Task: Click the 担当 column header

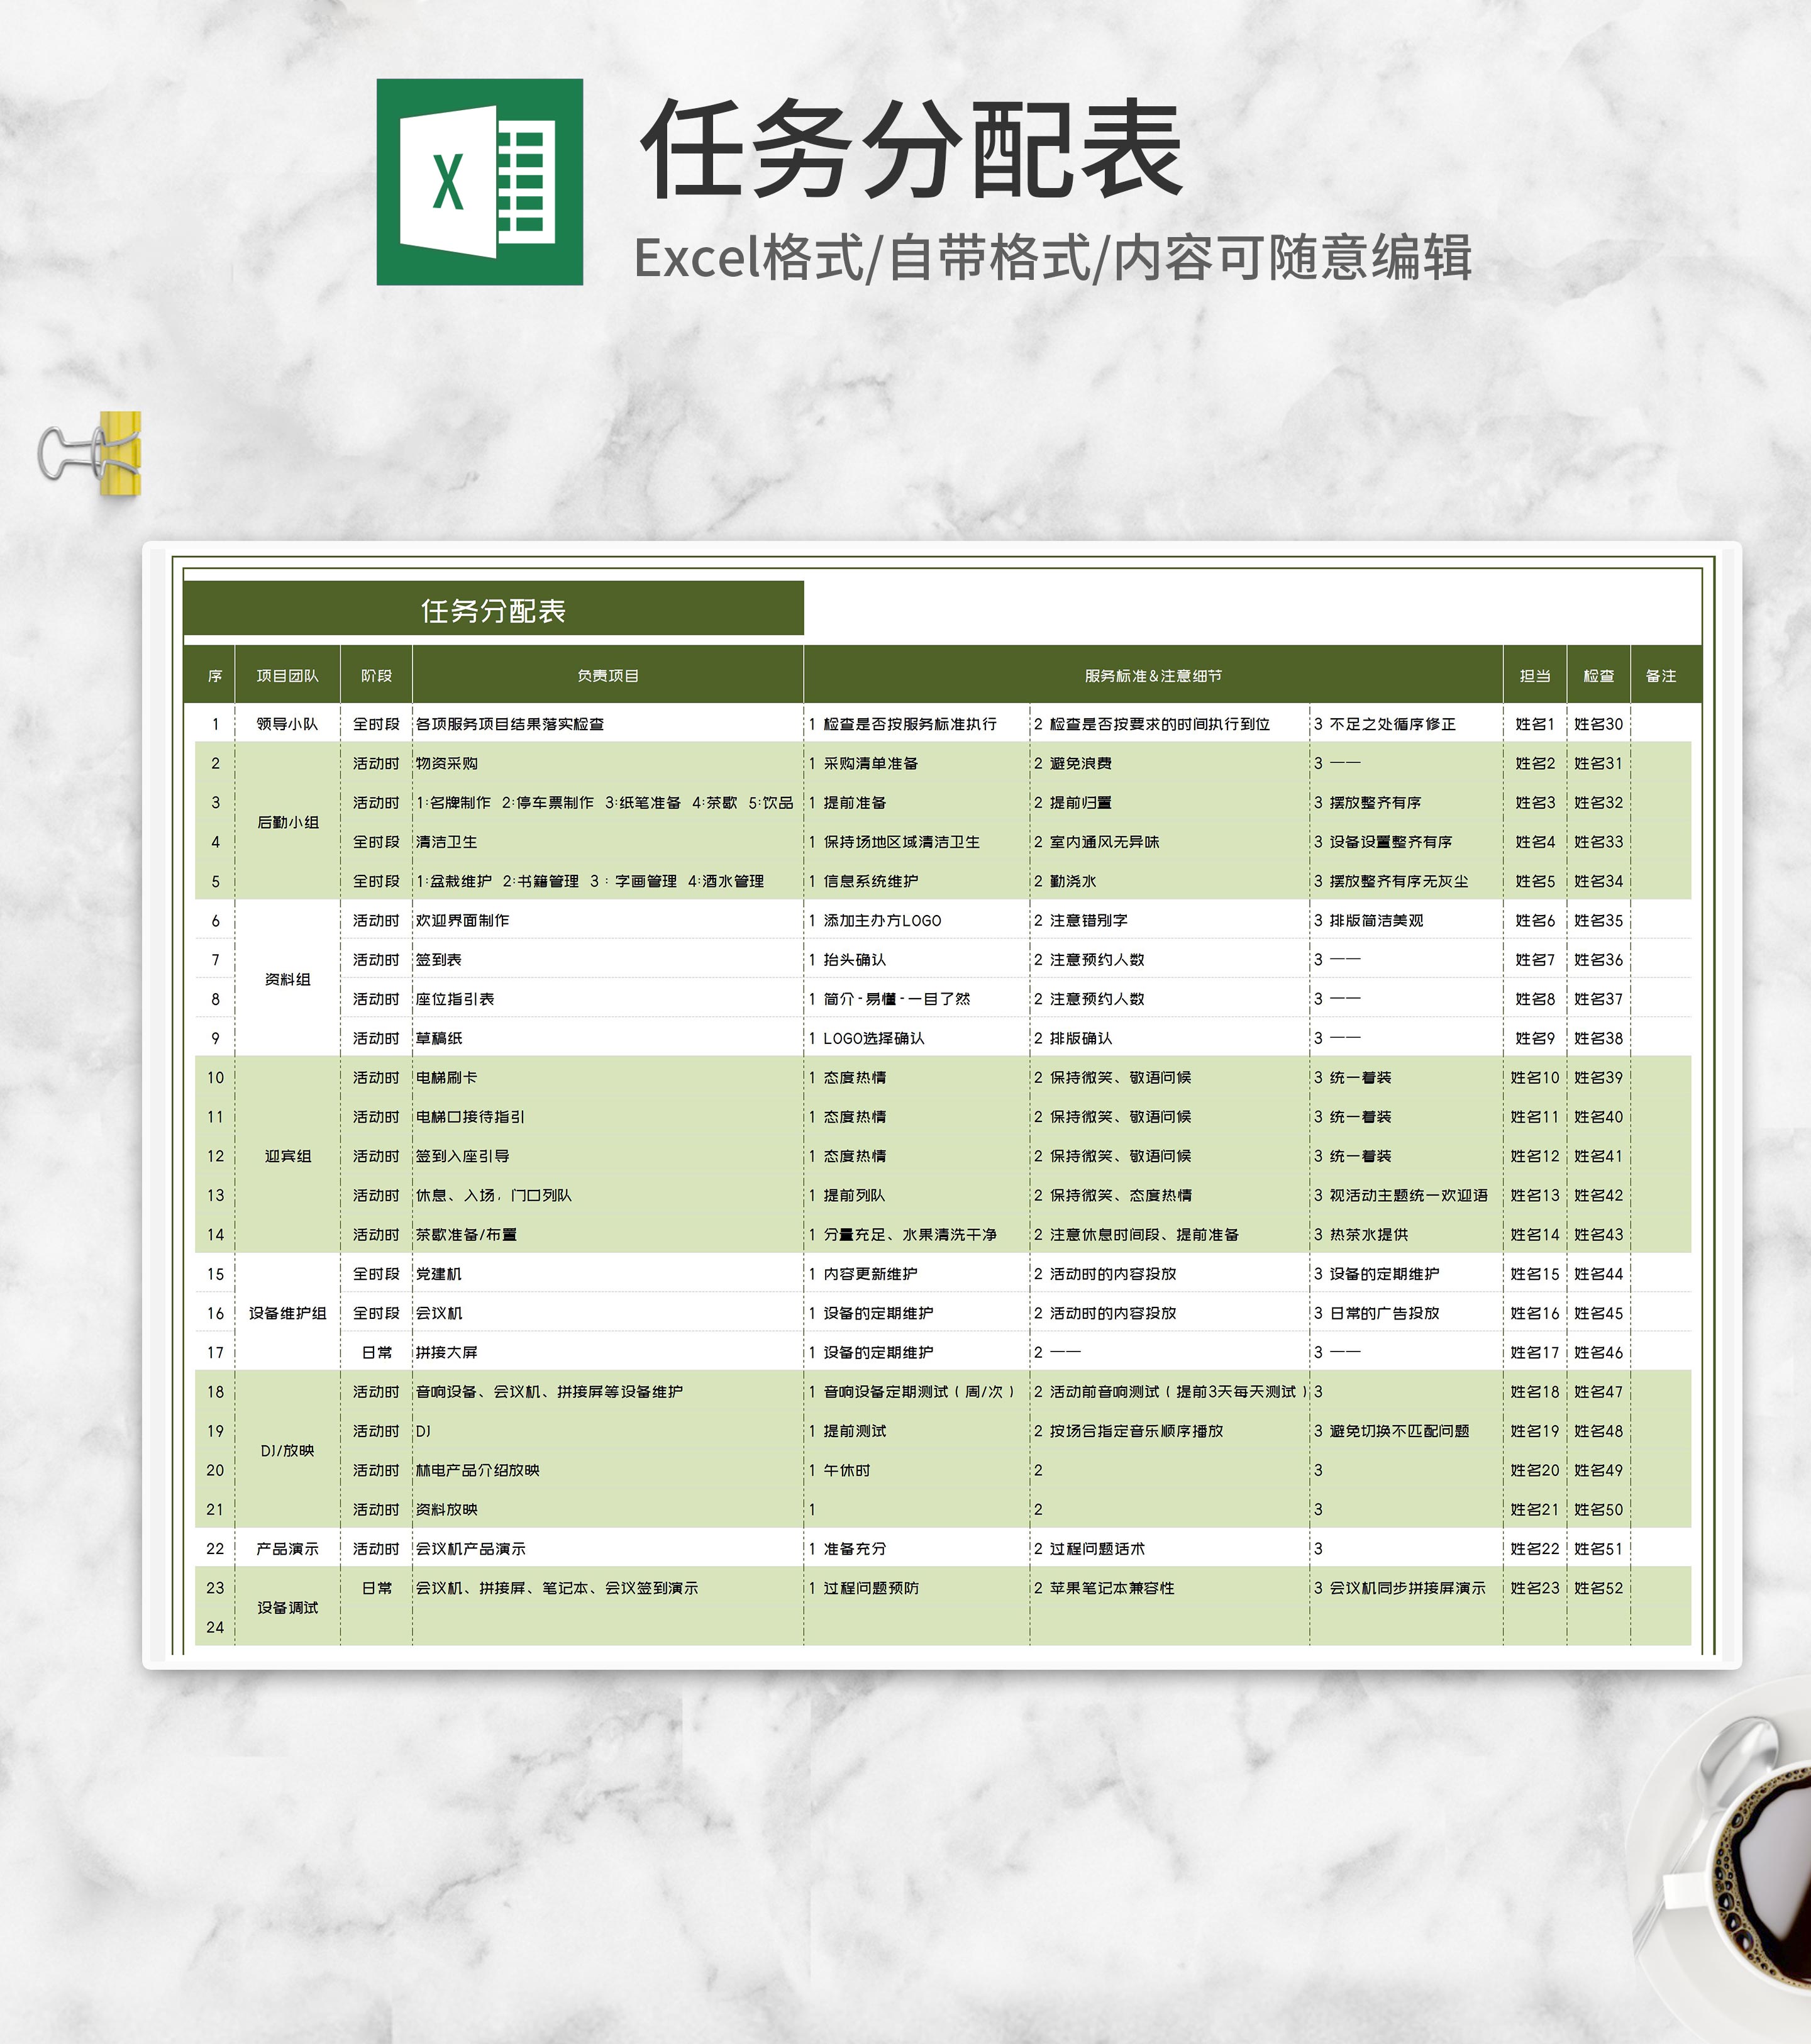Action: (x=1534, y=676)
